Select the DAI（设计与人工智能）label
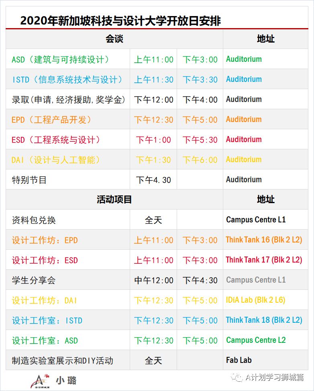Screen dimensions: 314x391 tap(56, 160)
